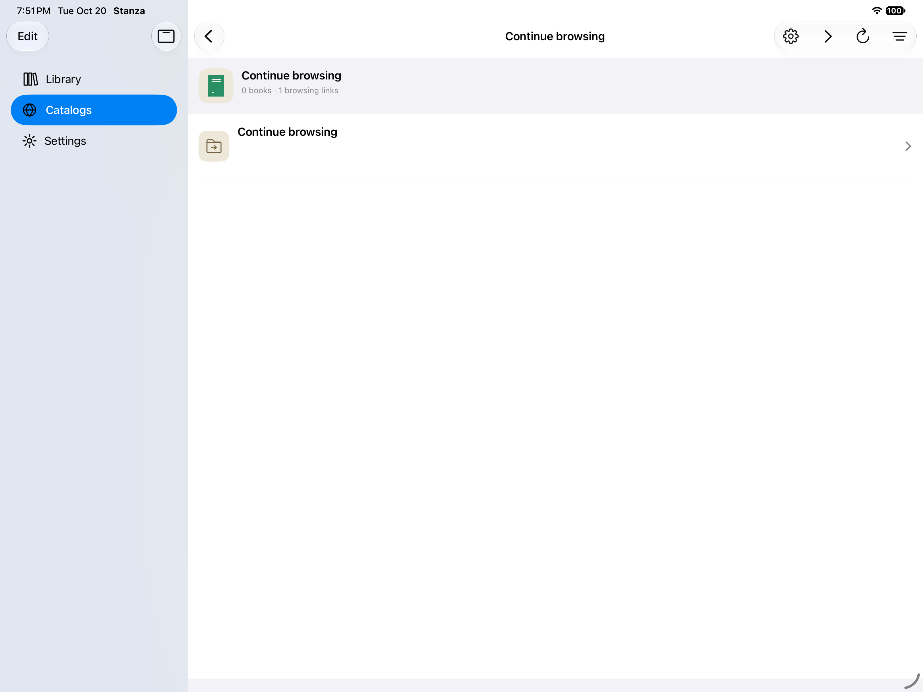Click the folder arrow icon of Continue browsing row
The image size is (923, 692).
point(214,147)
